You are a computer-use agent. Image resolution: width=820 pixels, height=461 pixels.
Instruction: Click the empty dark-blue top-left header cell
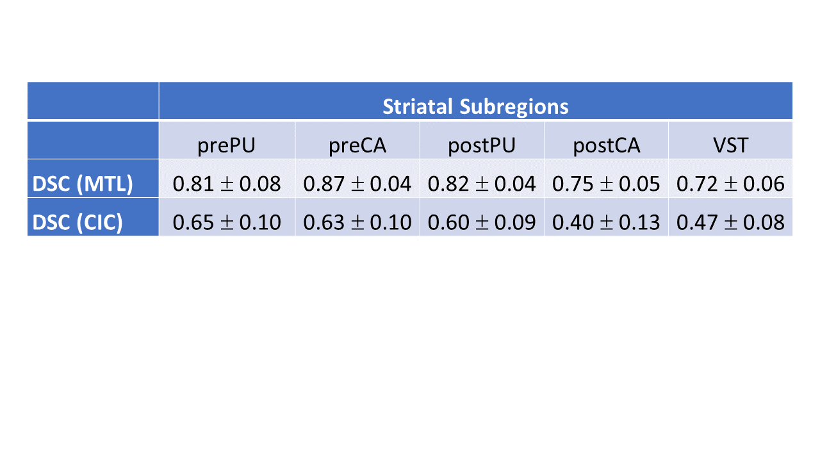point(93,101)
